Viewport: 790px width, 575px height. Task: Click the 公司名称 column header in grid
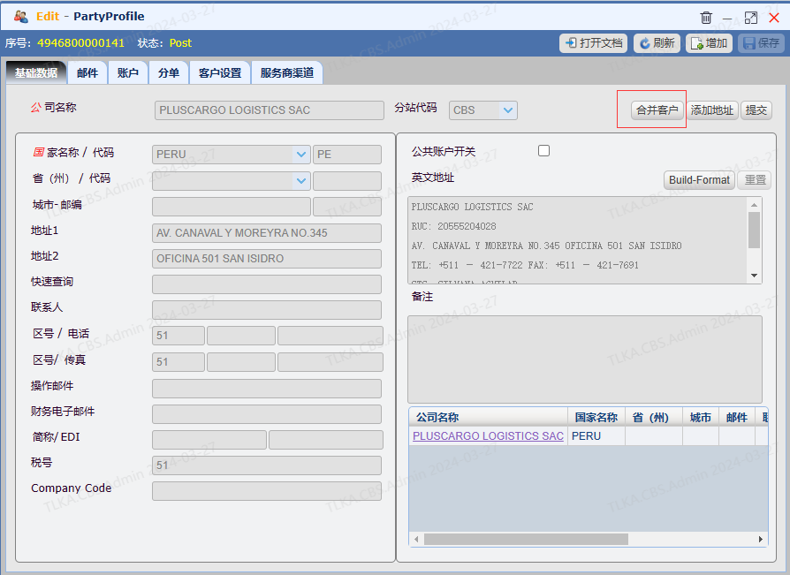point(488,418)
